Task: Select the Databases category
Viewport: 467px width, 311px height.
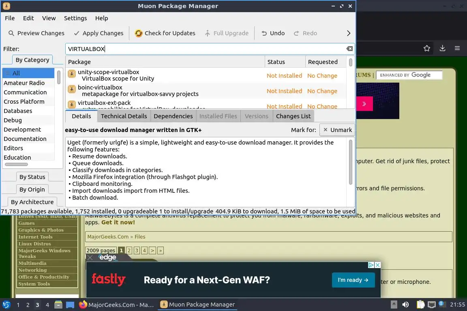Action: tap(28, 111)
